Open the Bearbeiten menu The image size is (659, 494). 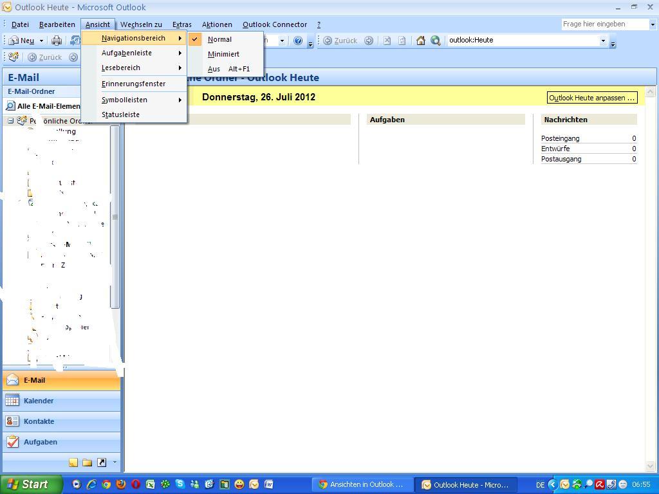57,24
